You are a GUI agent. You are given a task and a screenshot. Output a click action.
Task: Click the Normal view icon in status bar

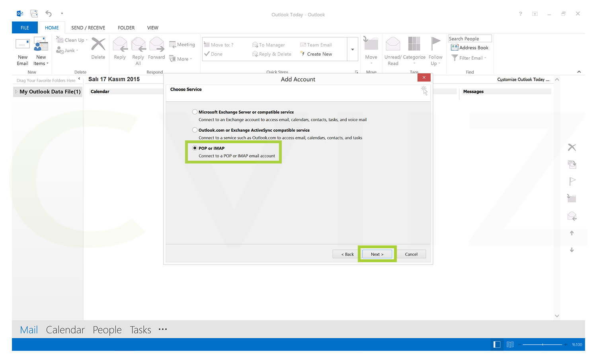(x=497, y=344)
